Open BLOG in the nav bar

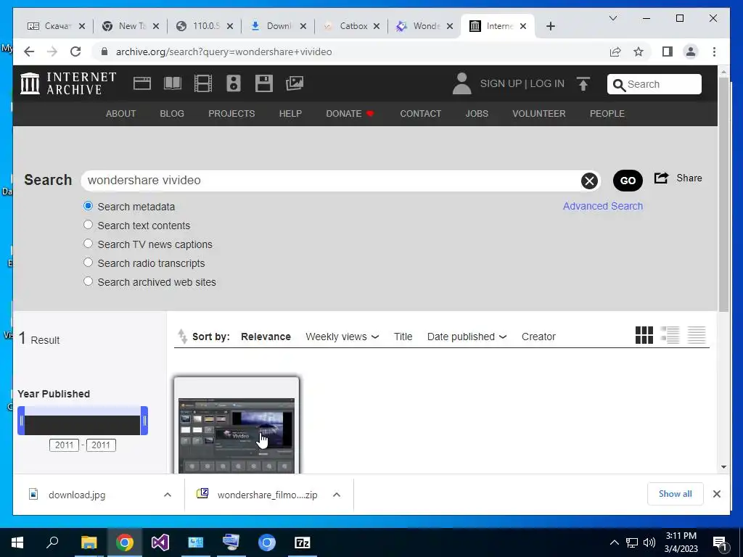pos(172,114)
